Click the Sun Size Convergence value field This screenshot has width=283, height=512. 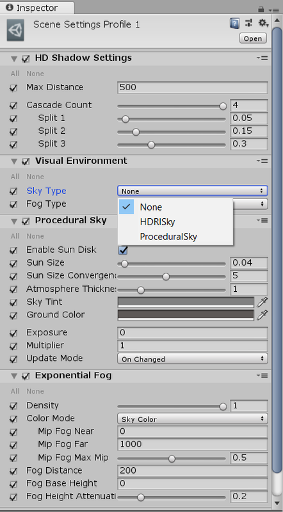249,276
